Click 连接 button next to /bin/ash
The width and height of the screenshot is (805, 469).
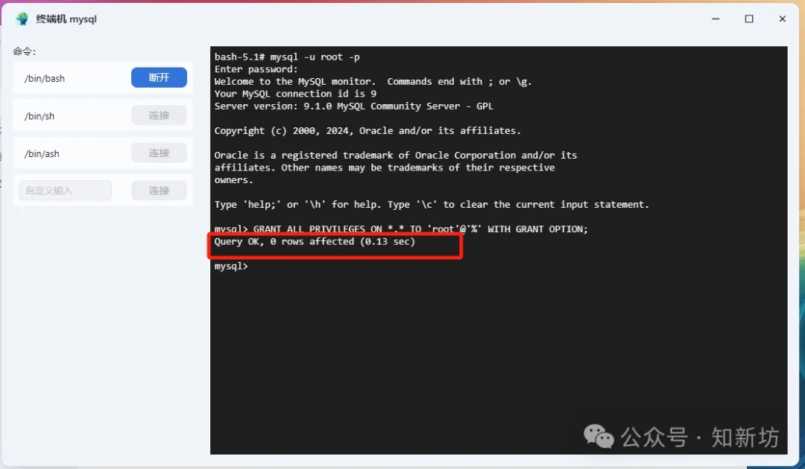point(160,153)
